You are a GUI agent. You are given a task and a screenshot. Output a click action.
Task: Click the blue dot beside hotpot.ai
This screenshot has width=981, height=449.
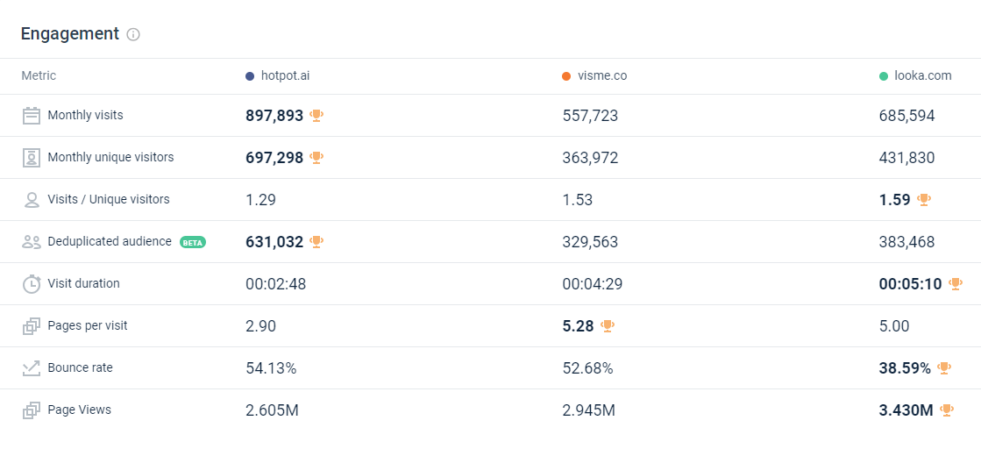250,76
